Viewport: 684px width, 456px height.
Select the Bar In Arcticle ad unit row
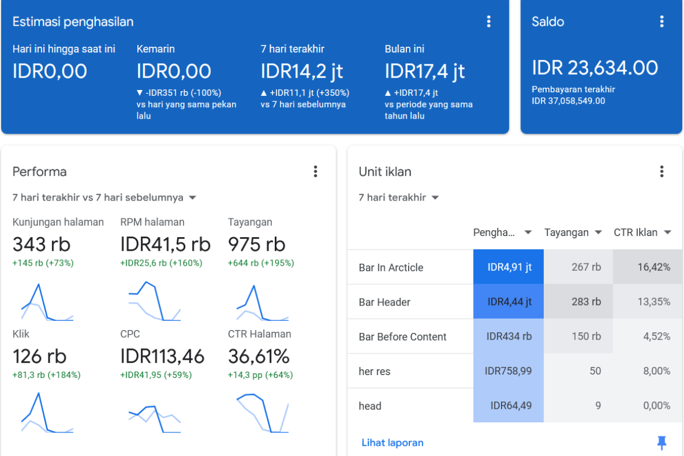tap(391, 267)
